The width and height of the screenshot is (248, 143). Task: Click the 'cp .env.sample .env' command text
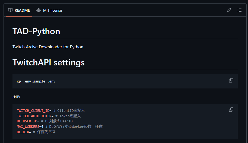[36, 81]
